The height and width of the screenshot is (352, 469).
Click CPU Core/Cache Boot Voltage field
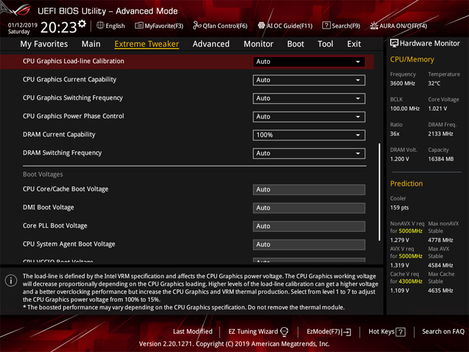pyautogui.click(x=309, y=190)
